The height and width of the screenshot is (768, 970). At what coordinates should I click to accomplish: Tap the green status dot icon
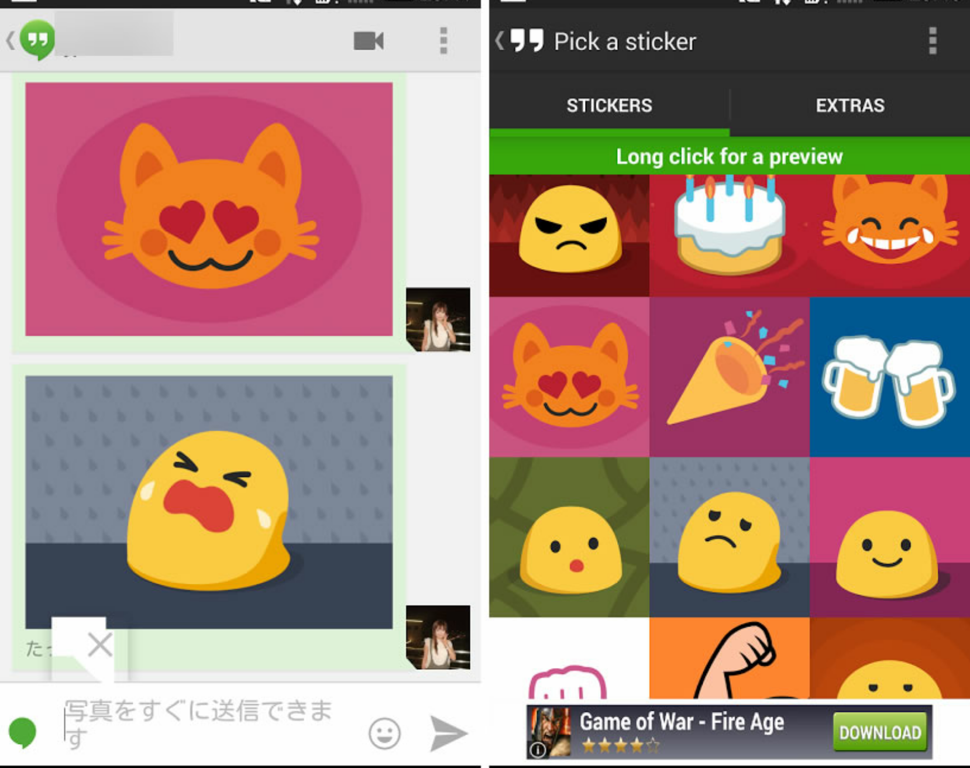tap(23, 732)
